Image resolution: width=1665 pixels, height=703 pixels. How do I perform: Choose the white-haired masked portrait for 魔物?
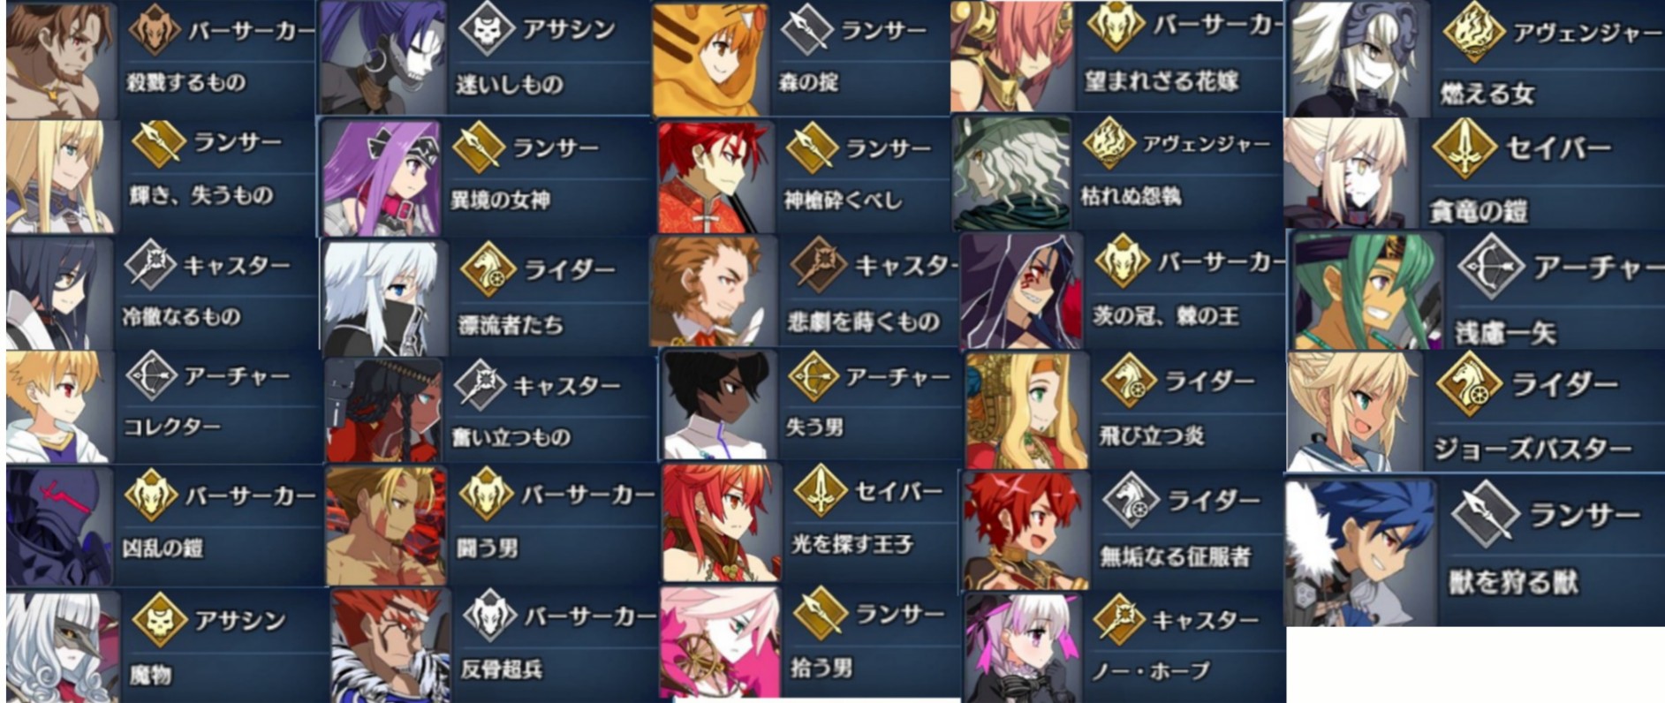pyautogui.click(x=62, y=646)
